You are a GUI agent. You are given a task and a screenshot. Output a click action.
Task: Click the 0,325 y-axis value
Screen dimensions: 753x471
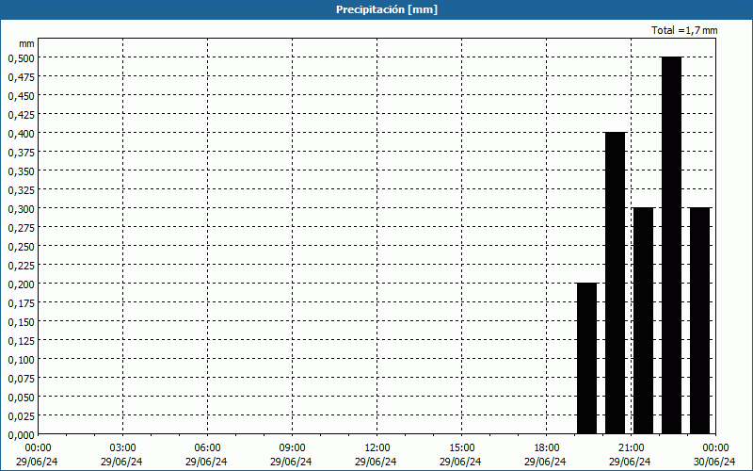[21, 190]
